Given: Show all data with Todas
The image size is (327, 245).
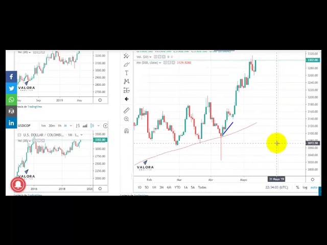Looking at the screenshot, I should click(202, 187).
